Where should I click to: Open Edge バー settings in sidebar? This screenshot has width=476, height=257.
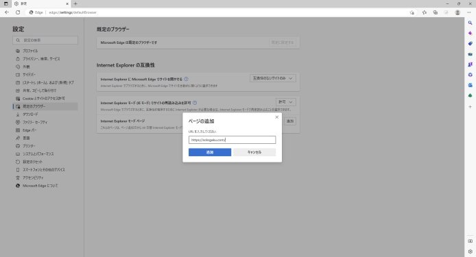point(45,130)
